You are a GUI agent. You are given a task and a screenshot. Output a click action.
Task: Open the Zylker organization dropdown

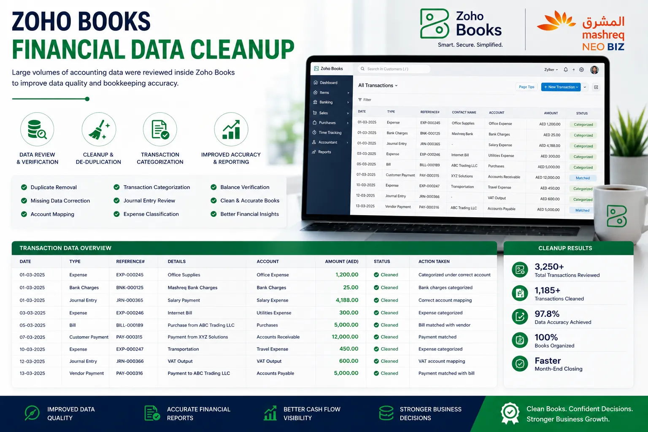551,70
